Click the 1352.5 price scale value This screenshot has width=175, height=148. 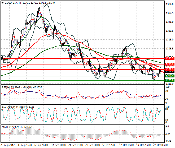point(170,13)
